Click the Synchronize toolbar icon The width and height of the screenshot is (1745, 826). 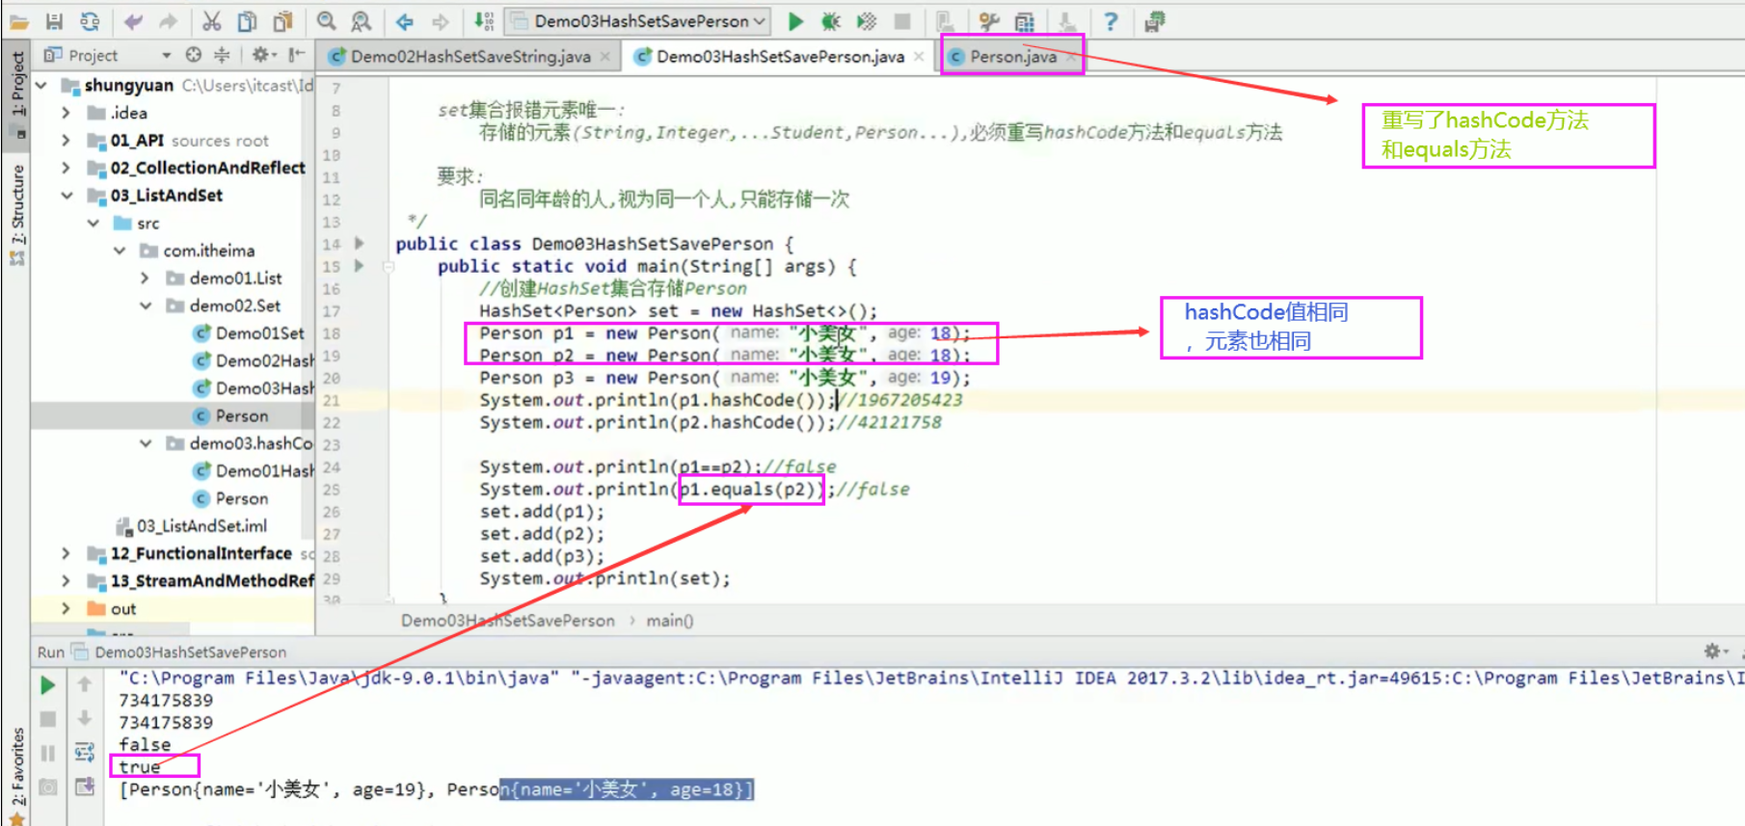point(90,20)
